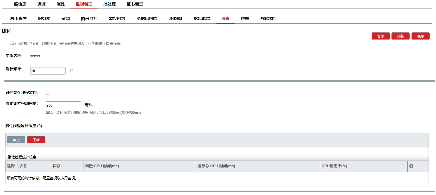Select the JNDI树 sub-tab
The height and width of the screenshot is (195, 436).
click(175, 19)
